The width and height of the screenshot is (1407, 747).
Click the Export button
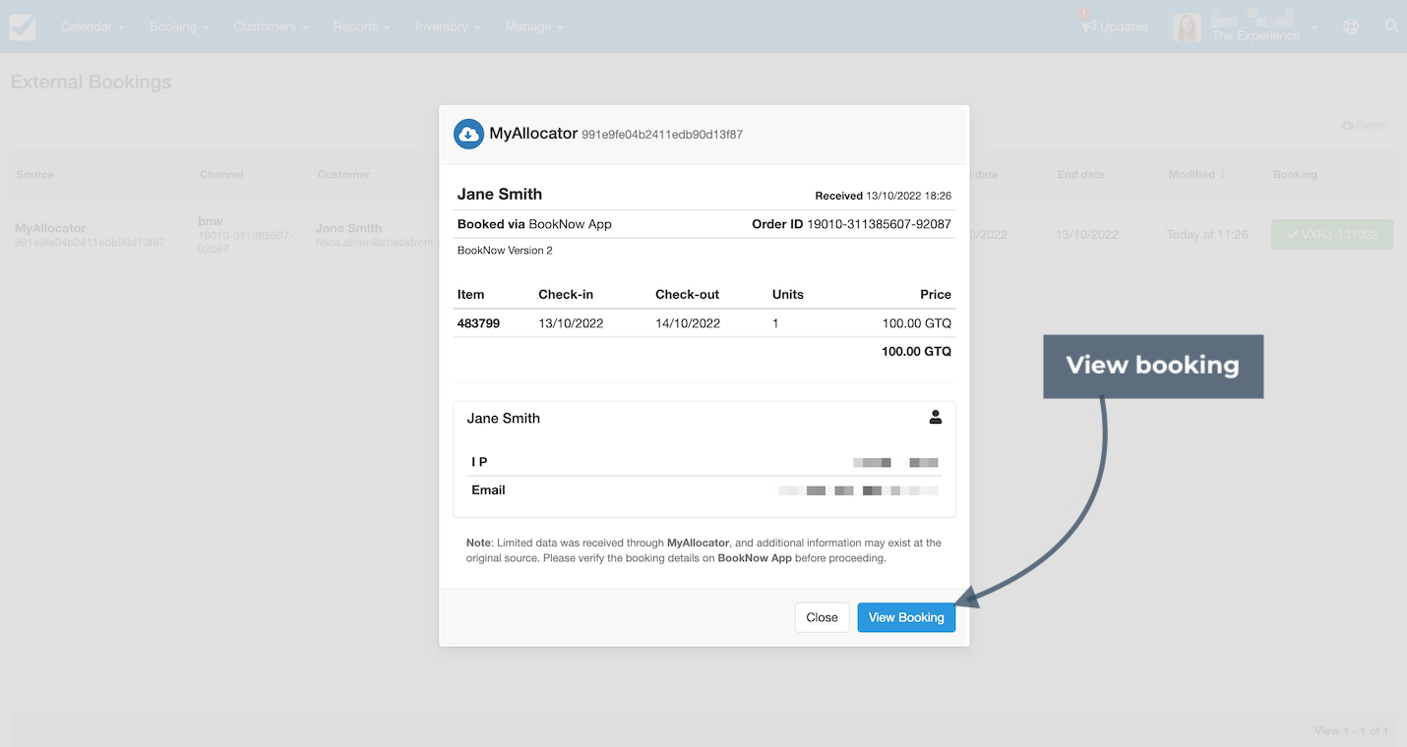[x=1365, y=126]
